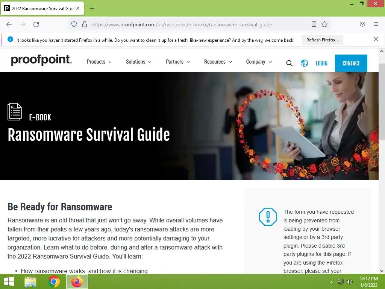The height and width of the screenshot is (289, 385).
Task: Open a new tab with plus button
Action: (x=92, y=9)
